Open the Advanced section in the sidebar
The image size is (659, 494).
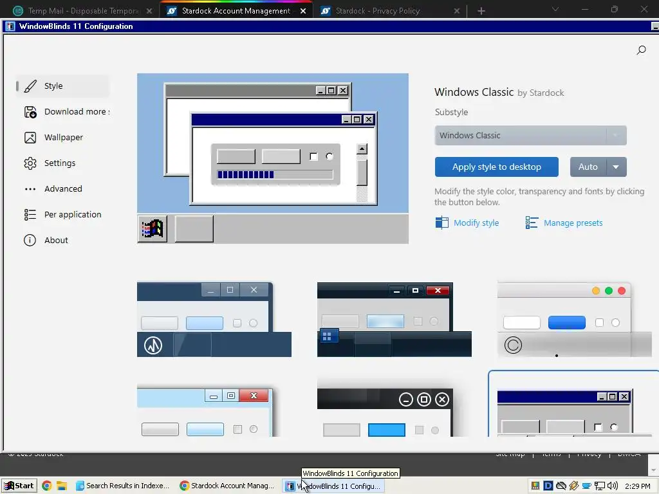(x=63, y=189)
